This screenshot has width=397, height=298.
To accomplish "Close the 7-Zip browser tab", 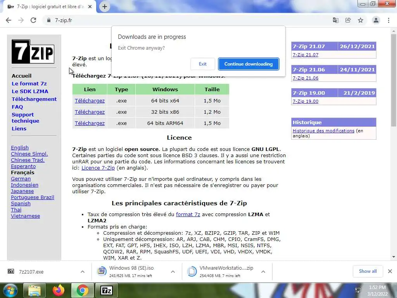I will pyautogui.click(x=90, y=7).
